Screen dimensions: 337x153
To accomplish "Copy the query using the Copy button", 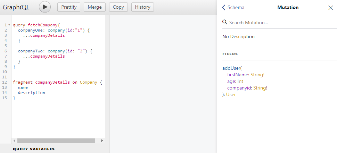I will [x=118, y=7].
